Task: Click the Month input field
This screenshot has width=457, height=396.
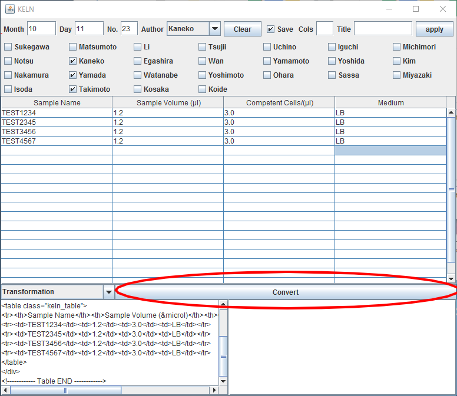Action: pos(41,28)
